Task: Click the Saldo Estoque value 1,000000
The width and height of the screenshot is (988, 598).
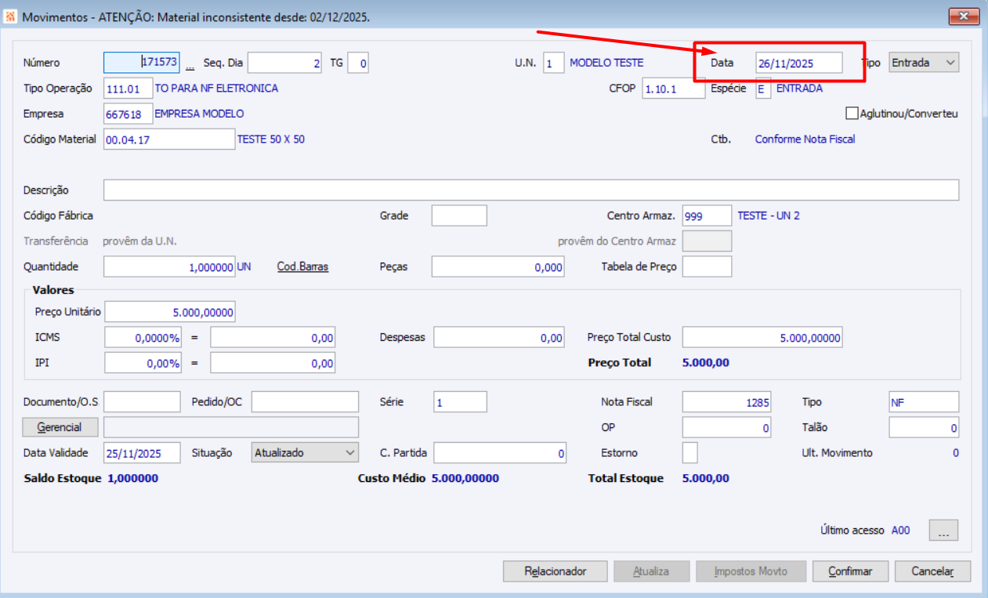Action: [132, 478]
